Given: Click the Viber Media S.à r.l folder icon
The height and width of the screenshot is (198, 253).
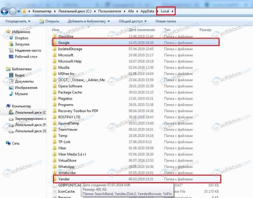Looking at the screenshot, I should [55, 154].
